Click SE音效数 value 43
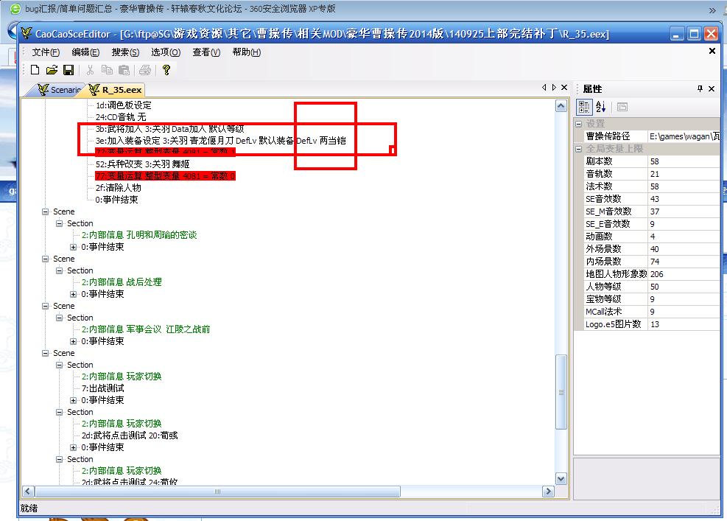Viewport: 727px width, 521px height. coord(684,198)
